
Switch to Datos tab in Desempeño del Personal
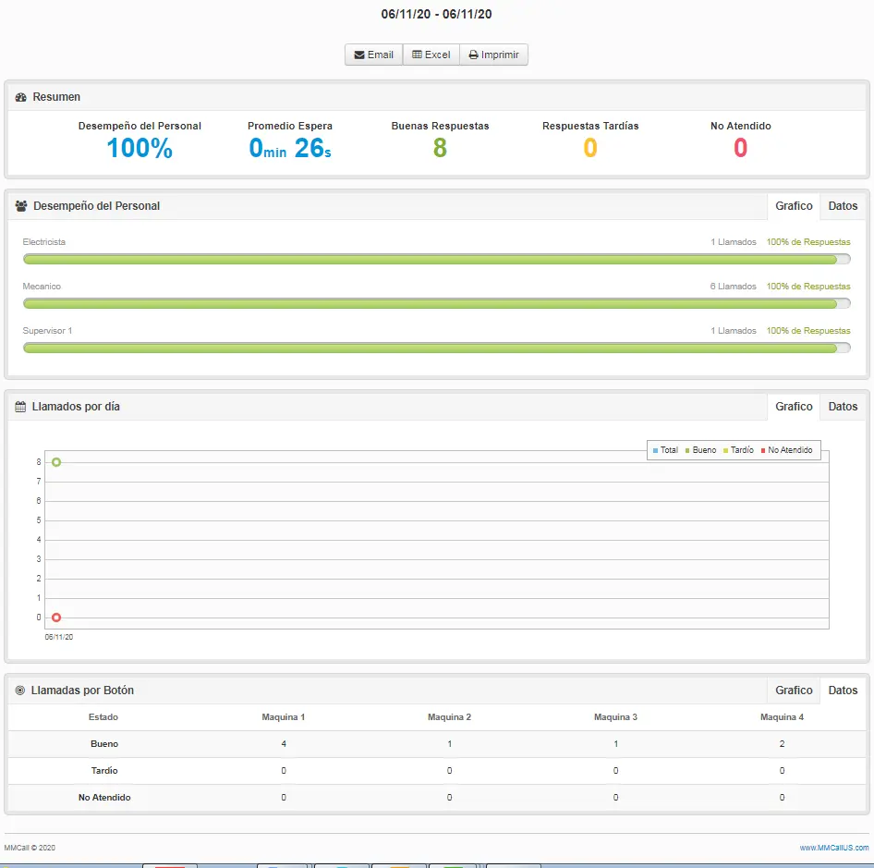(x=843, y=206)
